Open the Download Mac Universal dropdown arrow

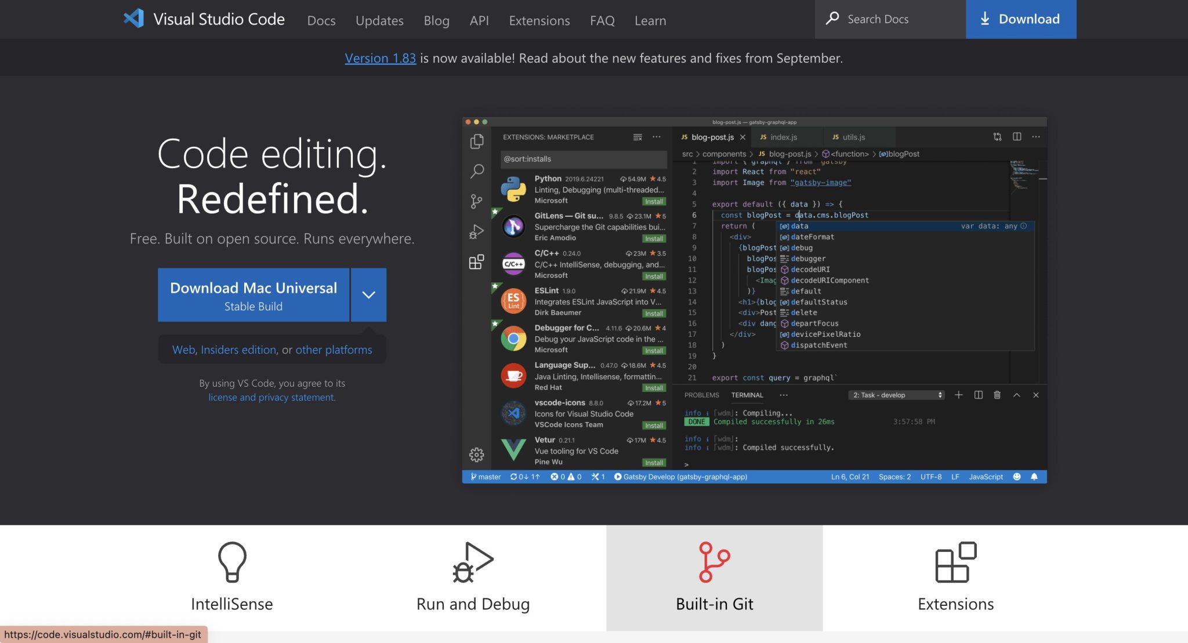click(368, 295)
